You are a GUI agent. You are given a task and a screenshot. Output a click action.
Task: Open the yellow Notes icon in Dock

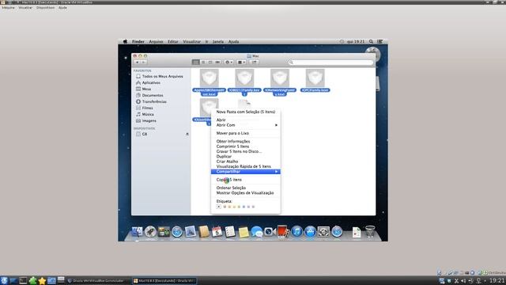point(244,232)
